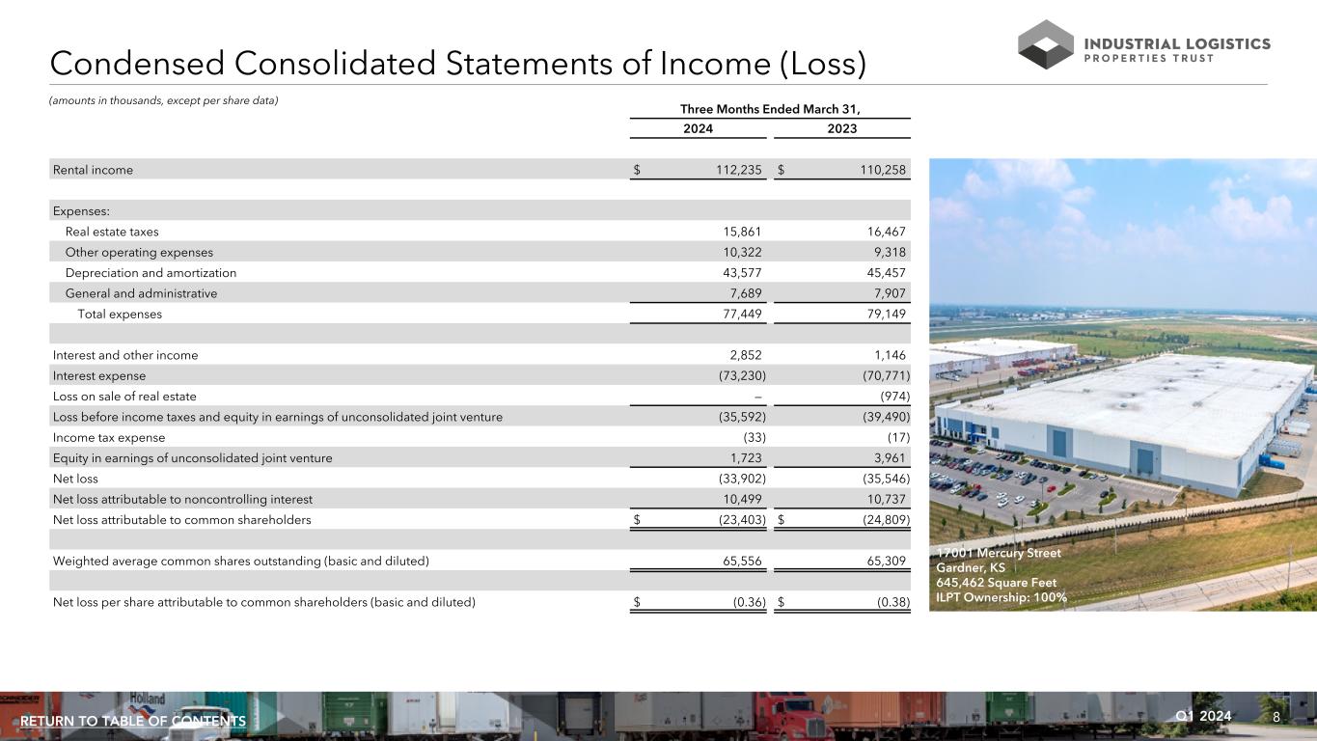This screenshot has width=1317, height=741.
Task: Click the Q1 2024 footer label
Action: pyautogui.click(x=1202, y=716)
